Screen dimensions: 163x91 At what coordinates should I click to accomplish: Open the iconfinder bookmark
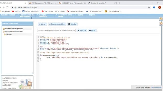pyautogui.click(x=60, y=11)
